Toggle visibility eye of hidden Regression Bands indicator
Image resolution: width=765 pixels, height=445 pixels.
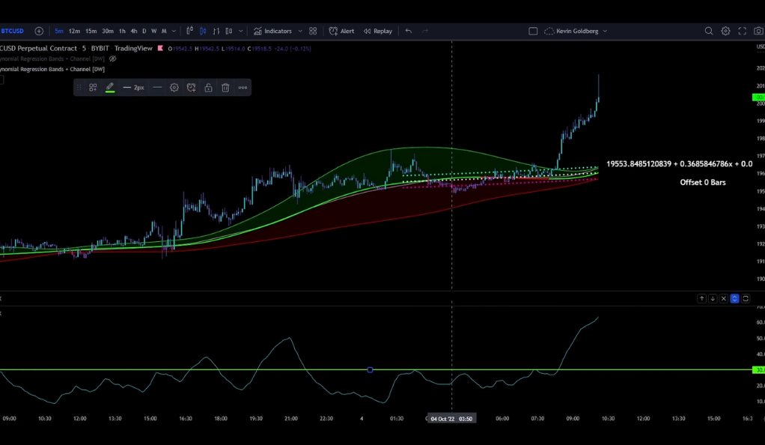tap(113, 58)
